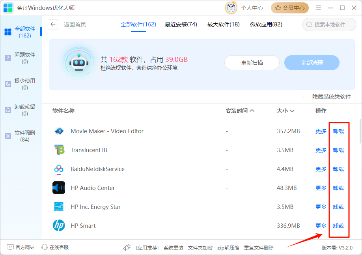Toggle the 隐藏系统类软件 checkbox

click(x=306, y=97)
